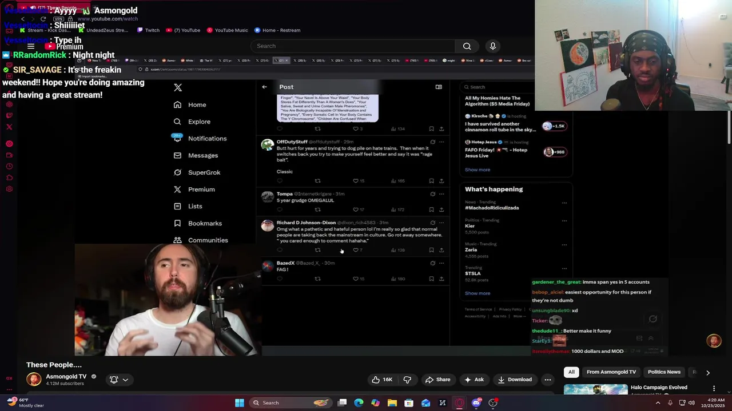Share the Richard D Johnson-Dixon reply
732x411 pixels.
pyautogui.click(x=441, y=250)
